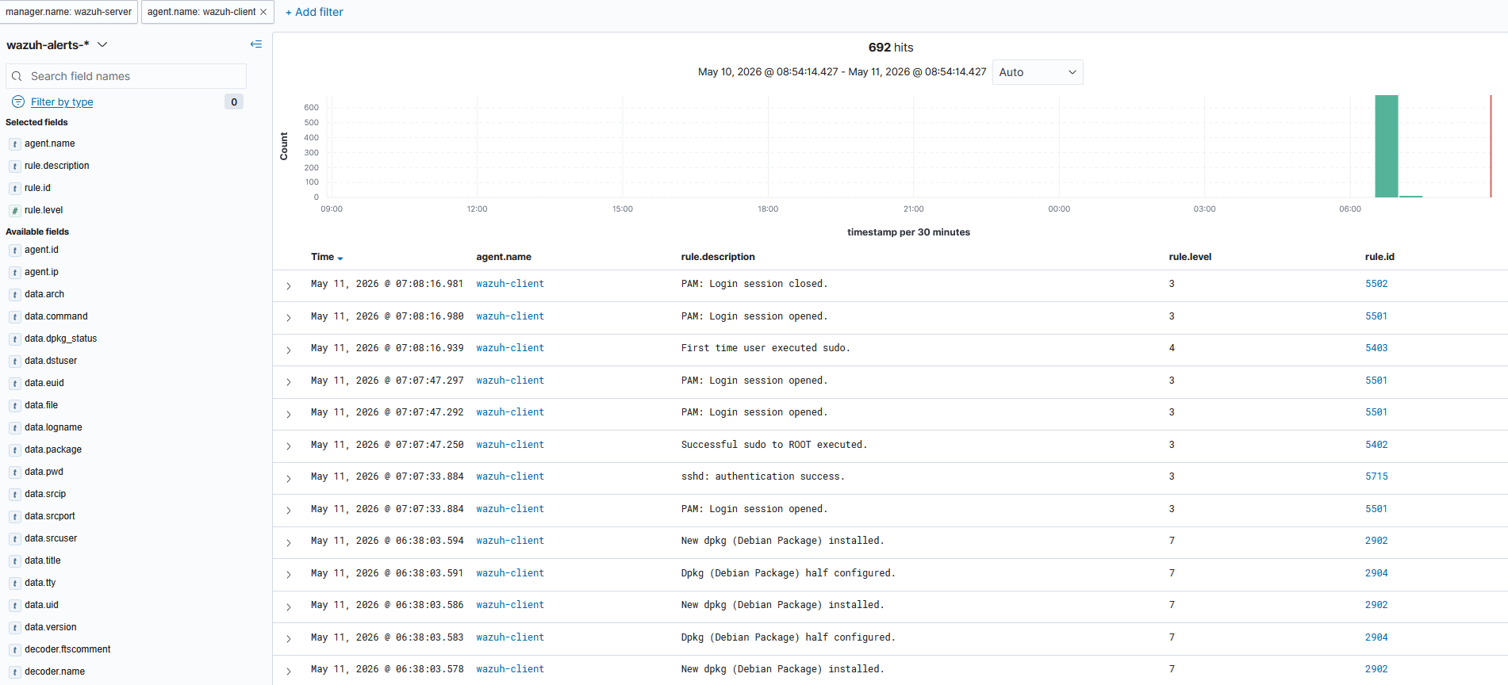The height and width of the screenshot is (685, 1508).
Task: Click the string type icon for rule.id
Action: pos(15,189)
